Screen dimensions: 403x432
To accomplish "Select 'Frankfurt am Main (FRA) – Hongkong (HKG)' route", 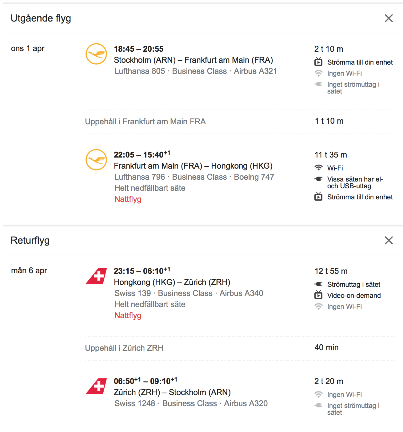I will pos(193,166).
